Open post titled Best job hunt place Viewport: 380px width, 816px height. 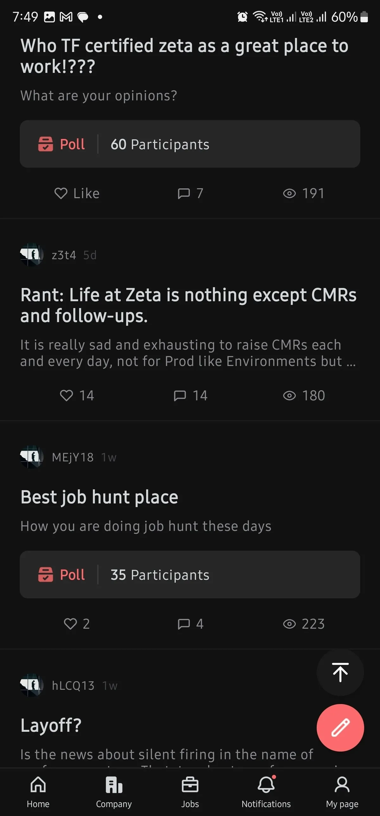click(x=99, y=497)
